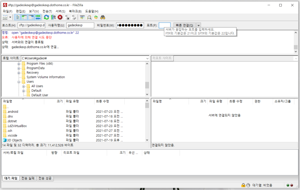The image size is (300, 190).
Task: Expand the ProgramData tree node
Action: click(x=19, y=68)
